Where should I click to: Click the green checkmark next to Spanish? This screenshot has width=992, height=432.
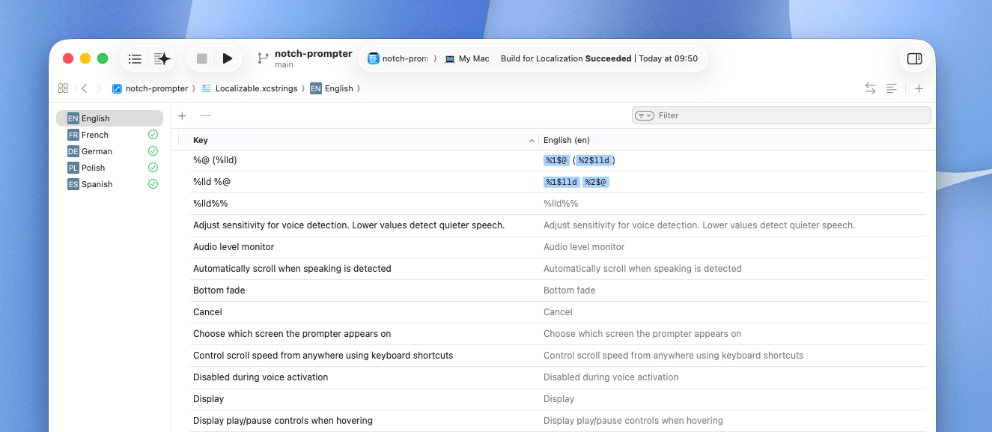pyautogui.click(x=153, y=183)
